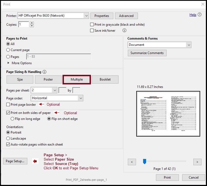The image size is (207, 186).
Task: Select the Size sizing option
Action: pos(20,79)
